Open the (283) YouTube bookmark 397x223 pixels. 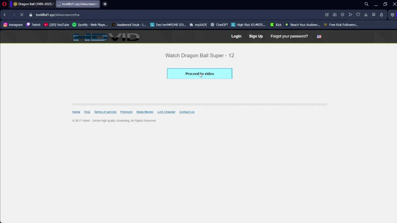pyautogui.click(x=56, y=25)
